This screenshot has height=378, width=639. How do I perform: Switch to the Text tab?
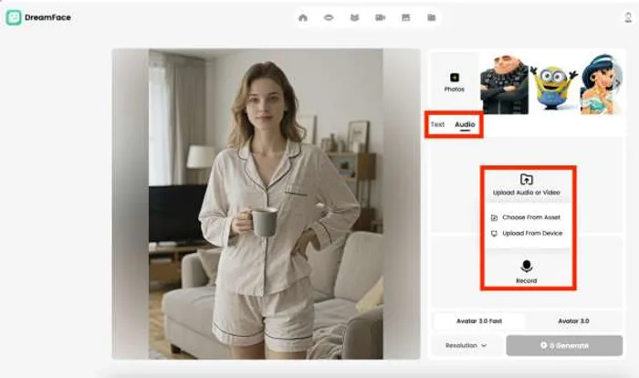coord(438,124)
